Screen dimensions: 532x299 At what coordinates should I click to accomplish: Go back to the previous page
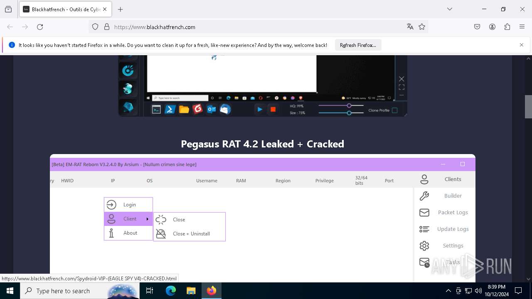[x=10, y=27]
